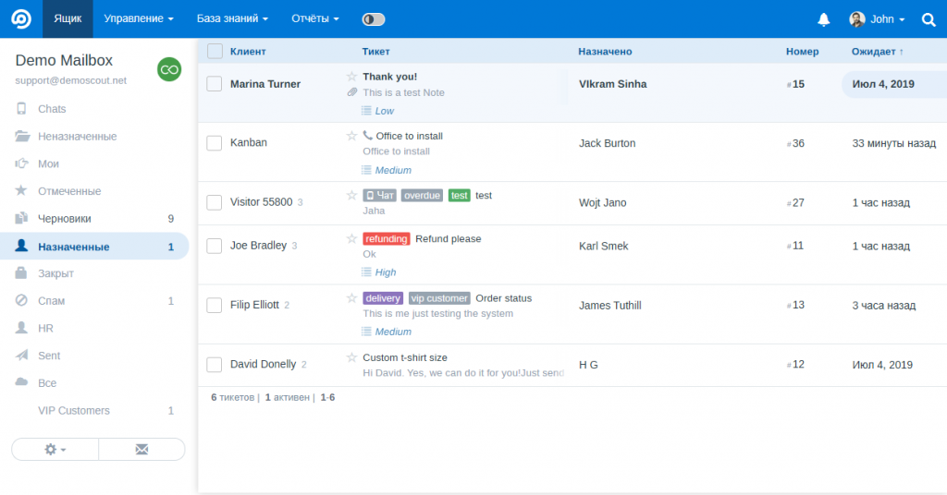This screenshot has width=947, height=495.
Task: Expand the Управление dropdown menu
Action: pos(139,18)
